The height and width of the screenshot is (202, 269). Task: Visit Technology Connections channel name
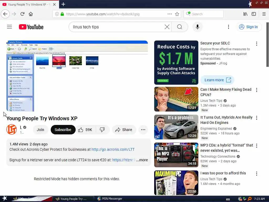click(218, 156)
